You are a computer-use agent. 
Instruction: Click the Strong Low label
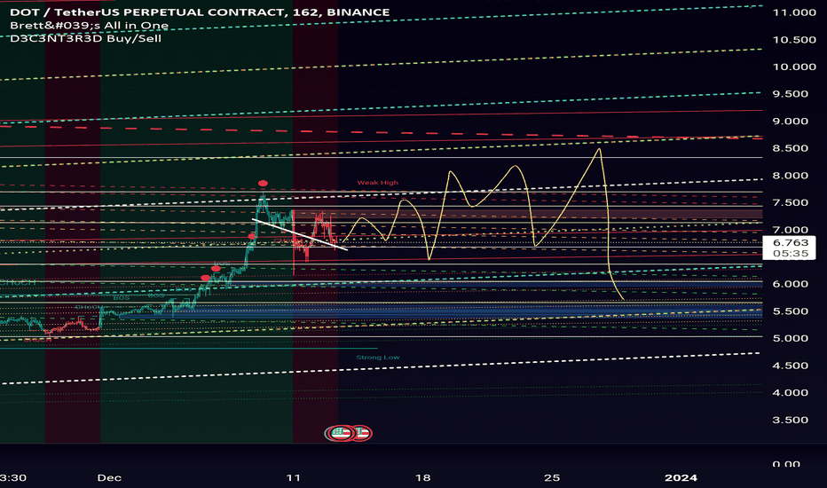coord(378,358)
